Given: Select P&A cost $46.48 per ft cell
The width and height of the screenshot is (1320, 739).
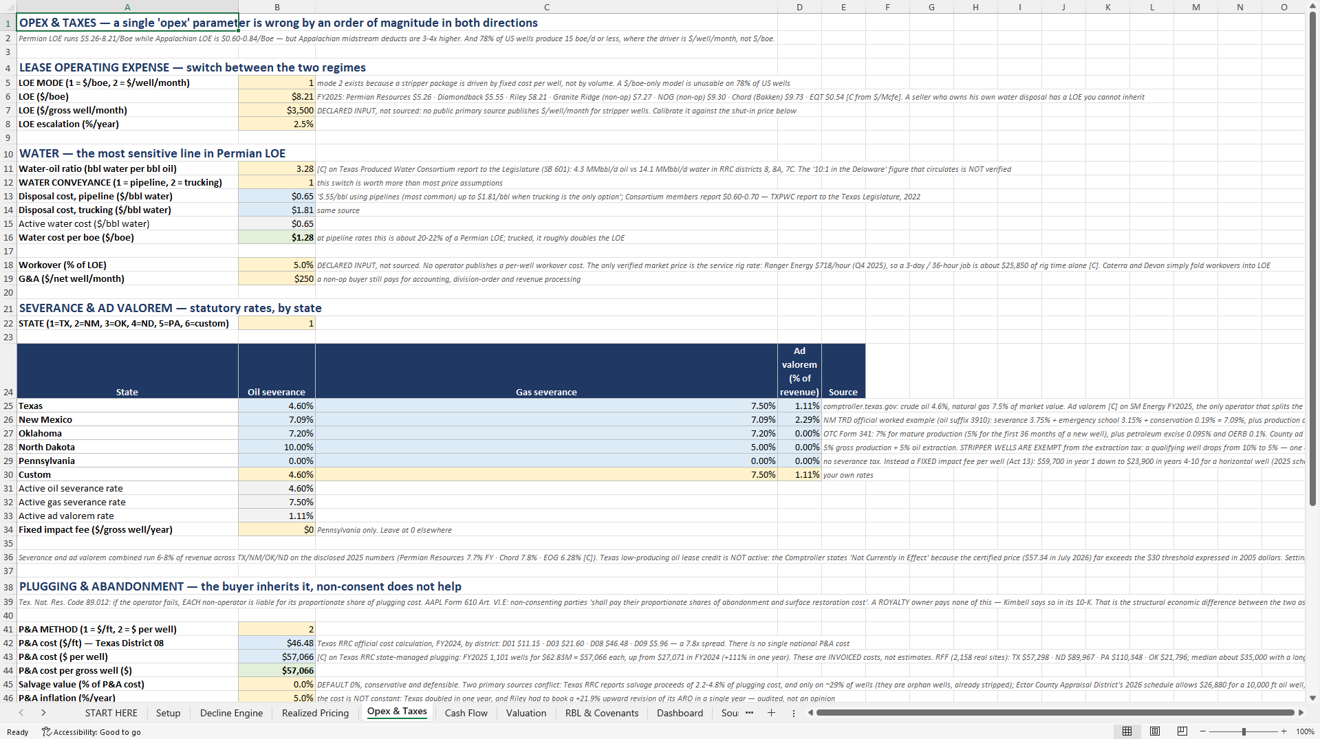Looking at the screenshot, I should point(277,643).
